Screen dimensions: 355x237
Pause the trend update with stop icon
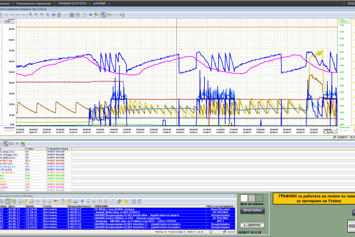(91, 15)
